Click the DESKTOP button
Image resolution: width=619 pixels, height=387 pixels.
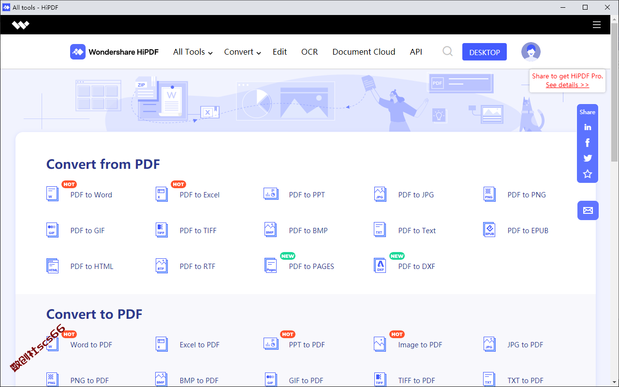(485, 52)
